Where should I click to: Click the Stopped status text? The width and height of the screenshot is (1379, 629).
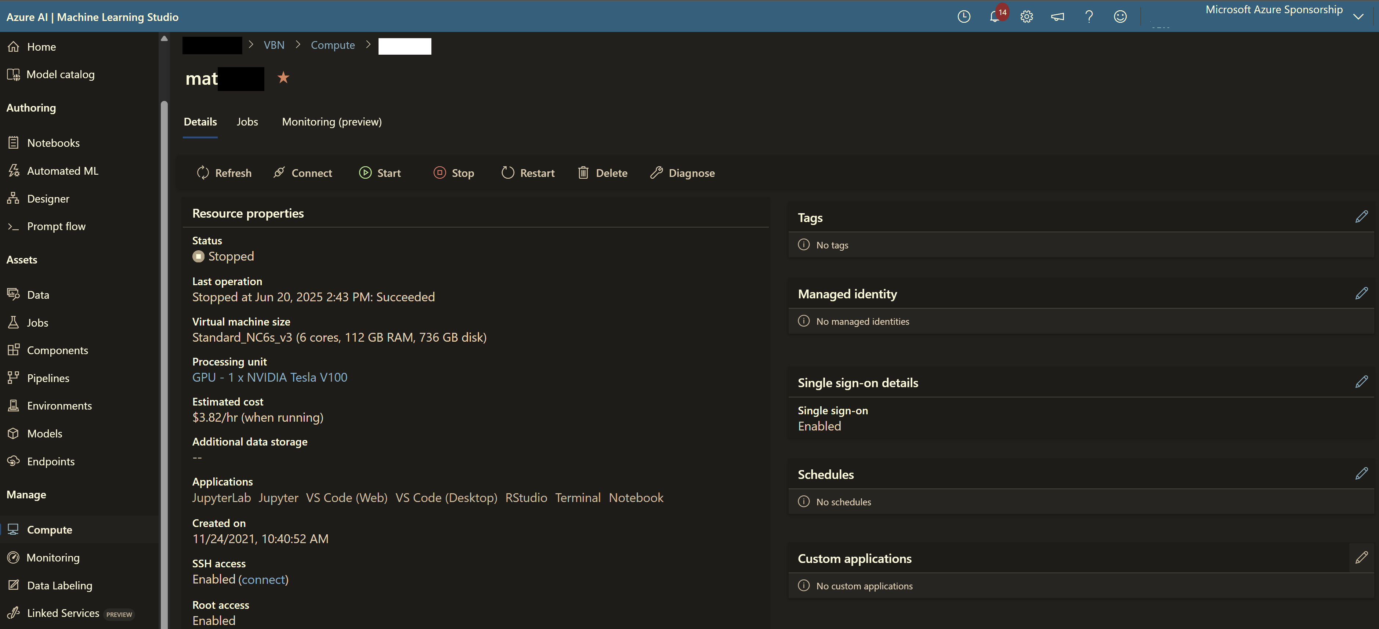(231, 257)
